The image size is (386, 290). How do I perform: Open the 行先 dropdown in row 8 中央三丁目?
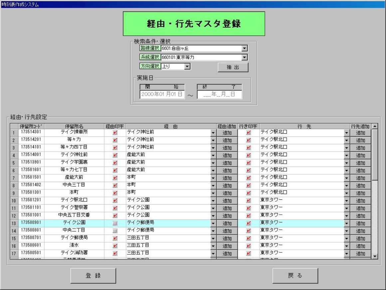tap(347, 186)
